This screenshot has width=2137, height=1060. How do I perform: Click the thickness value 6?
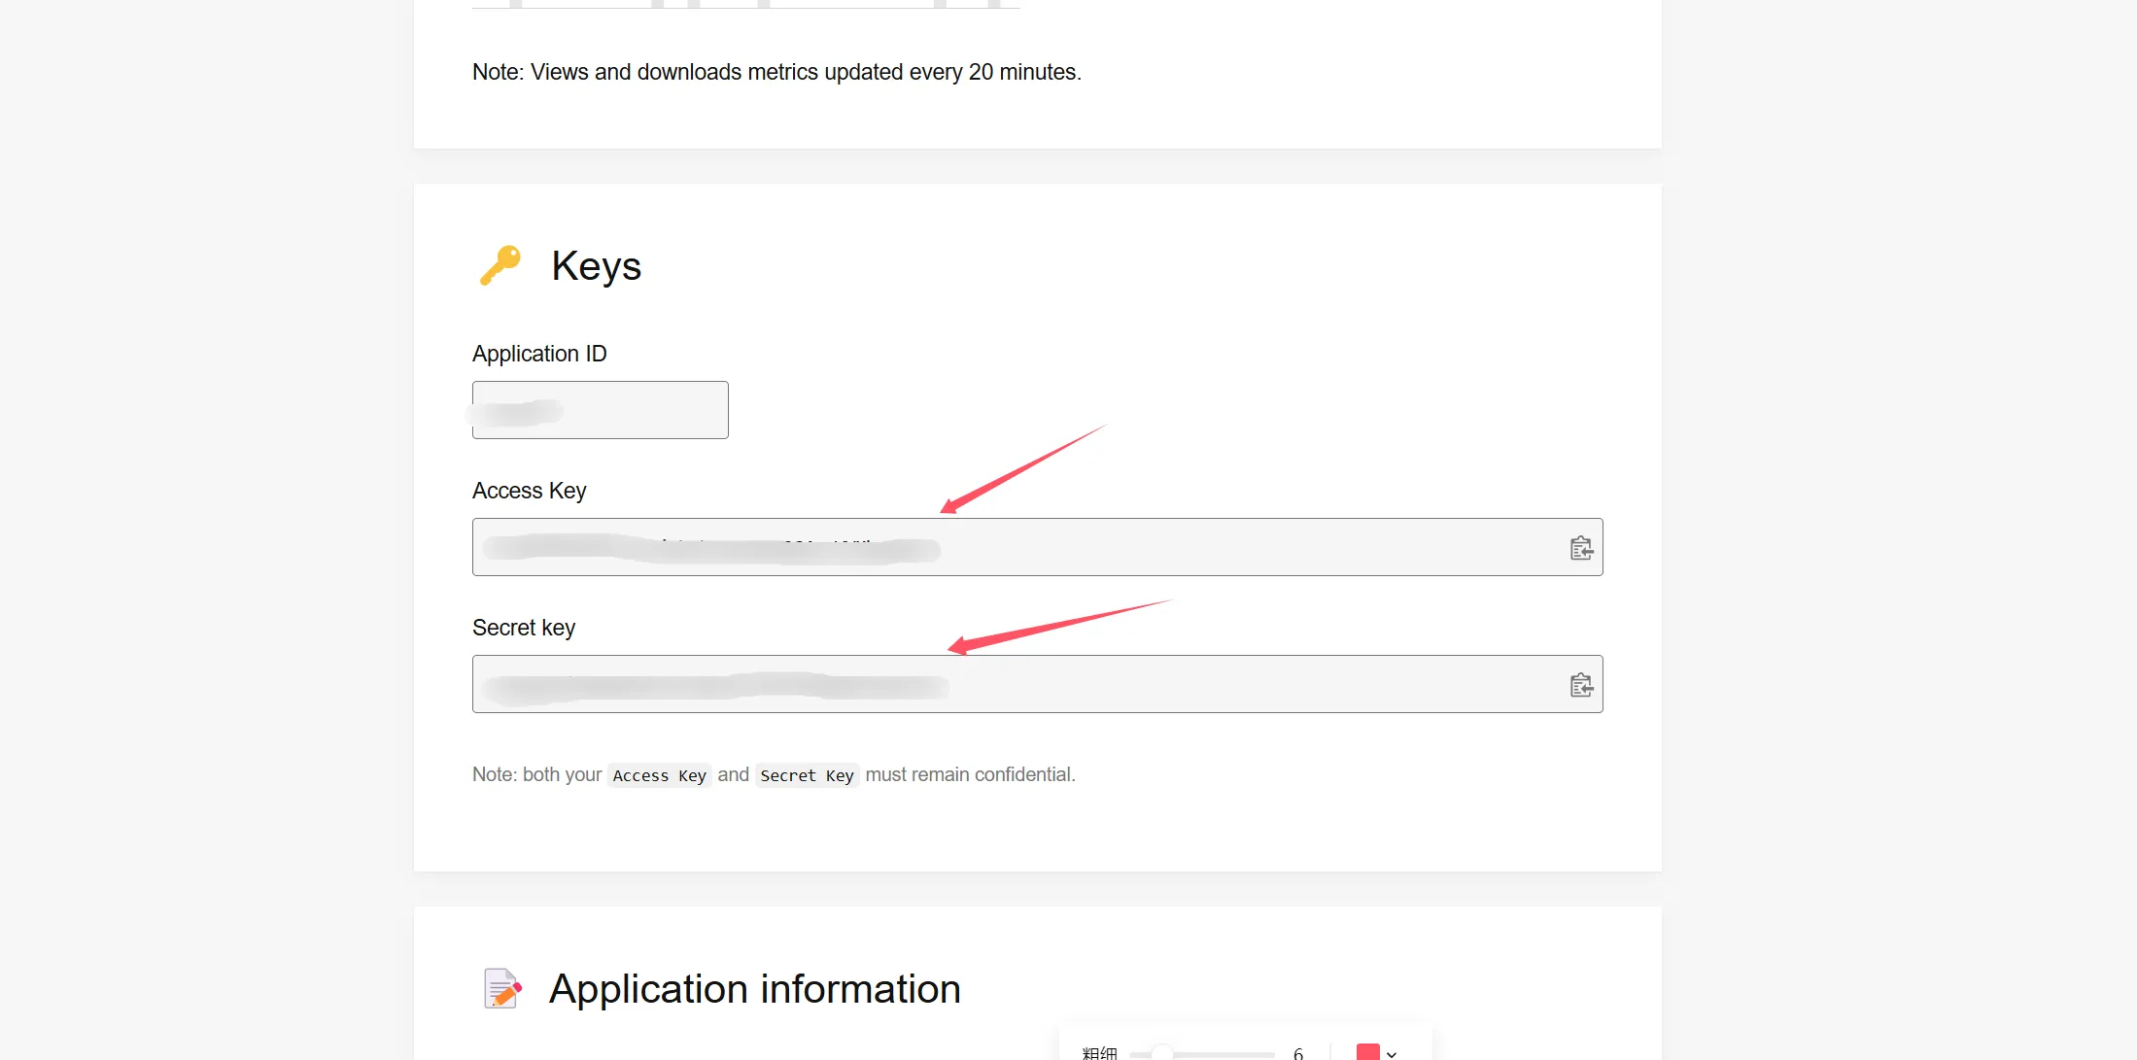click(1298, 1053)
